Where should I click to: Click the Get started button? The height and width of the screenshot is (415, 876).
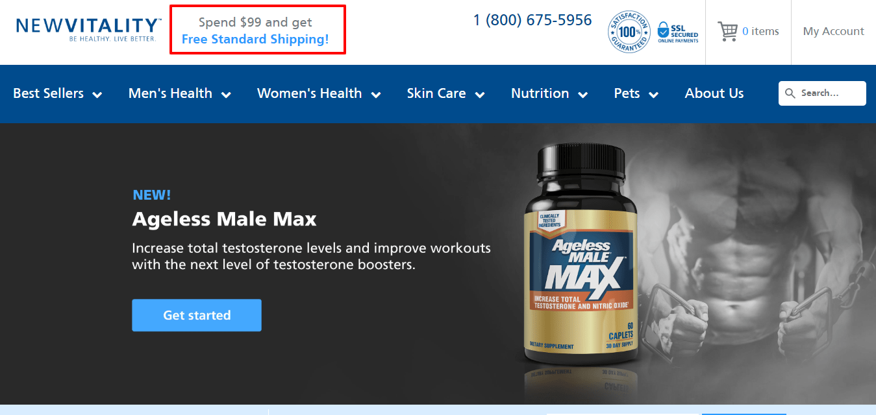(x=197, y=315)
